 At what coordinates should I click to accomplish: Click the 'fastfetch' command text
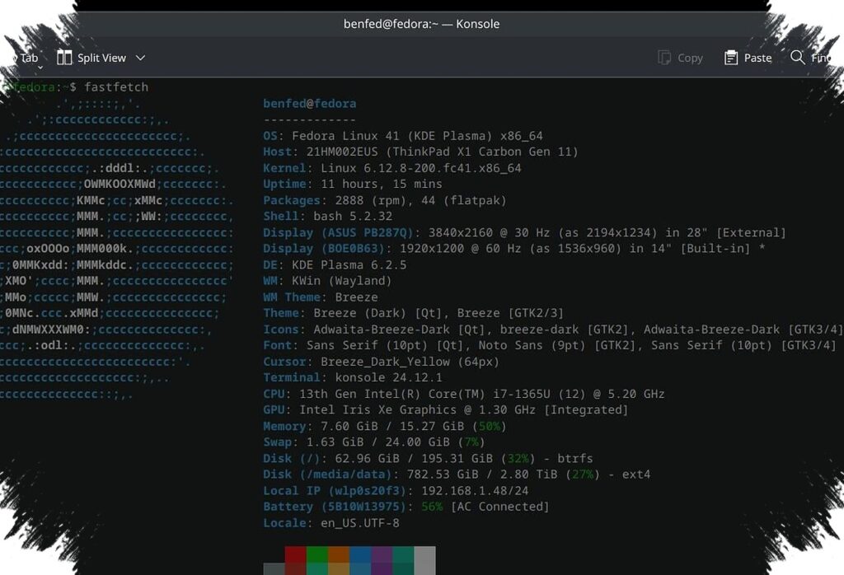(116, 87)
